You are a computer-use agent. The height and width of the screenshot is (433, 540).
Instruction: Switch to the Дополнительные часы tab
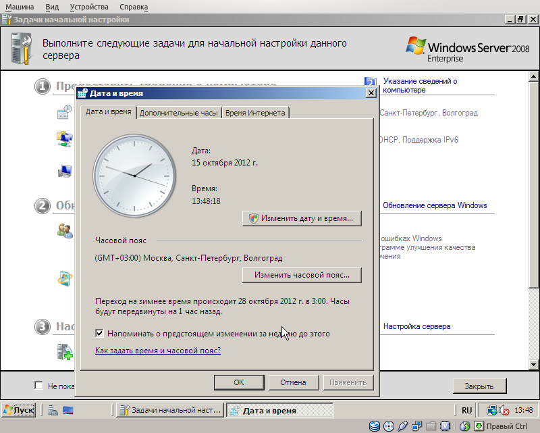[180, 113]
